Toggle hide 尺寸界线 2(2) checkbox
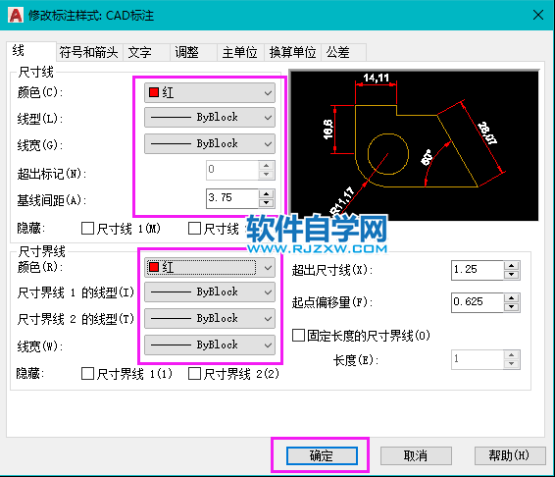This screenshot has width=555, height=477. click(x=195, y=374)
